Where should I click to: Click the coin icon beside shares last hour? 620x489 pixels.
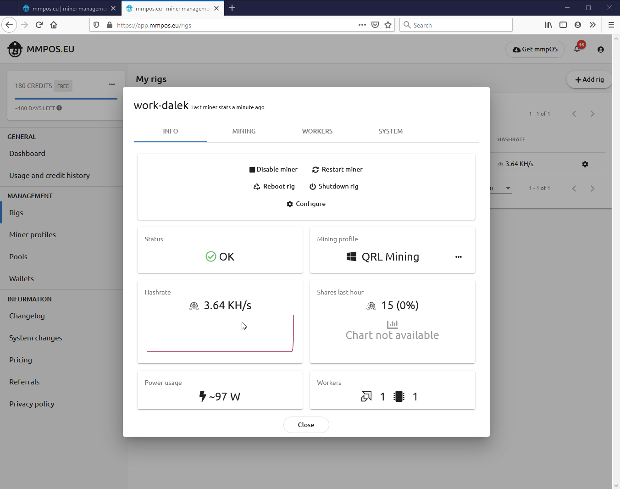(x=371, y=306)
